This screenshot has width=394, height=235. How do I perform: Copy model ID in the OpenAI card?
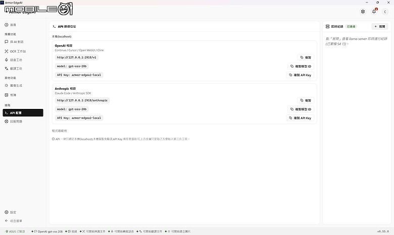301,66
